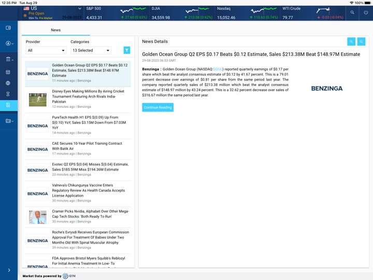The width and height of the screenshot is (373, 280).
Task: Click the zoom-out text button in News Details
Action: tap(361, 41)
